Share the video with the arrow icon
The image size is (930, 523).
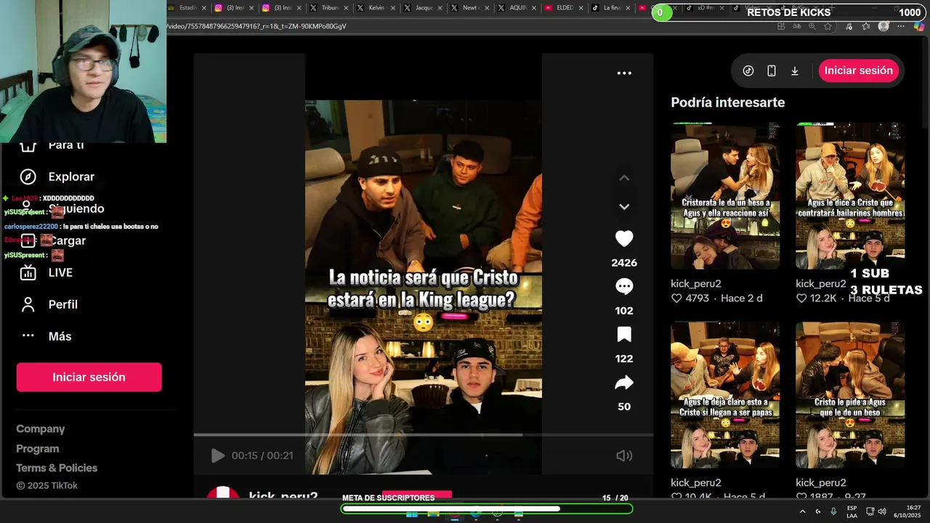point(624,383)
